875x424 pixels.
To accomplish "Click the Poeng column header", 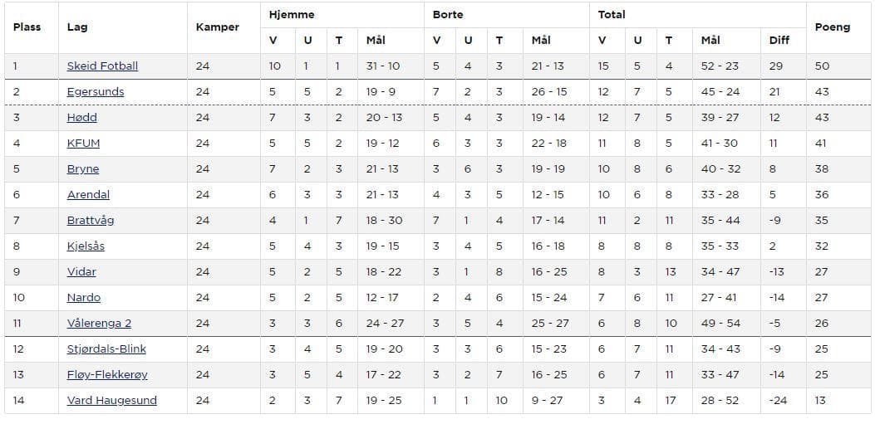I will click(x=832, y=27).
